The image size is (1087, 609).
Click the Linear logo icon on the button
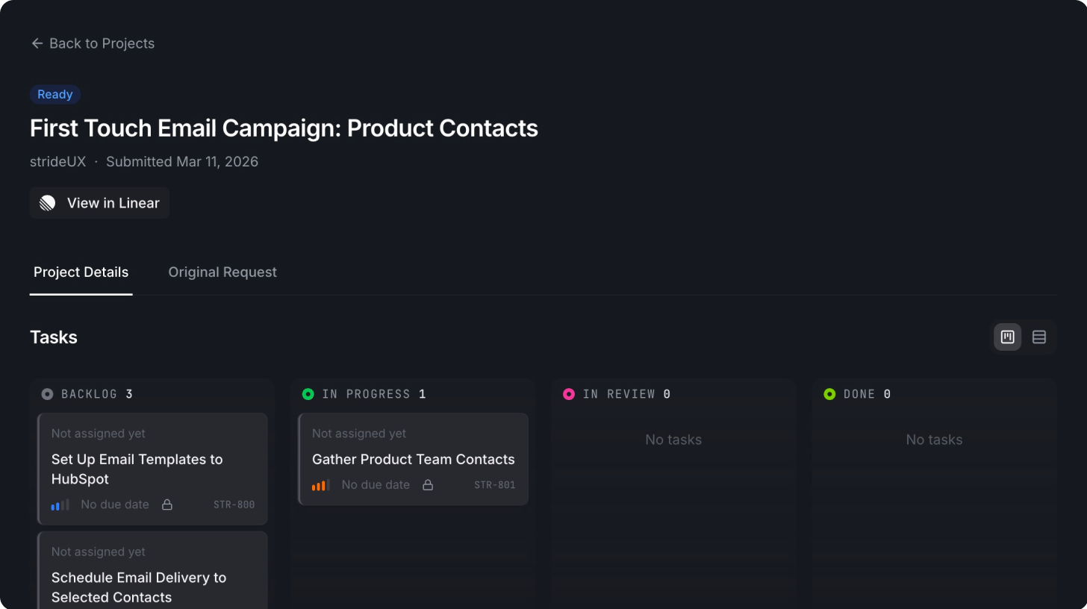click(x=46, y=202)
